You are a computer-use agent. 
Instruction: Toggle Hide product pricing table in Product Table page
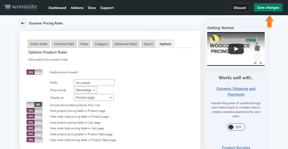coord(34,134)
